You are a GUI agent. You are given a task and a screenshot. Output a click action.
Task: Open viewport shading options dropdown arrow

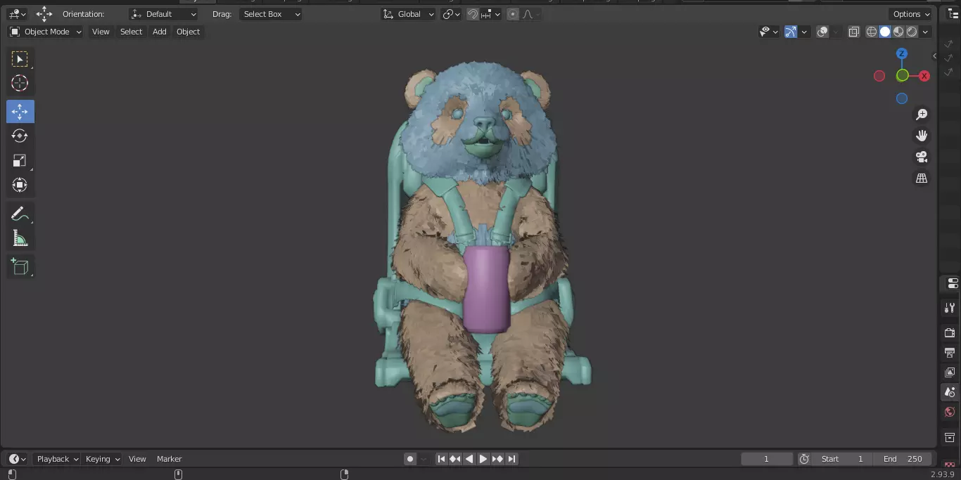(x=925, y=32)
